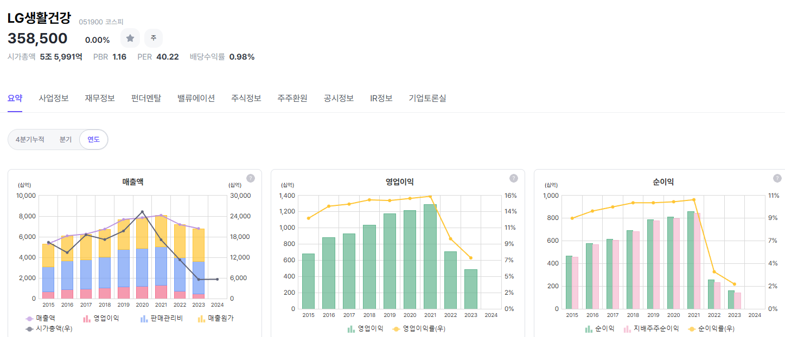Click the 2021 bar in 영업이익 chart
Viewport: 785px width, 337px height.
tap(430, 256)
